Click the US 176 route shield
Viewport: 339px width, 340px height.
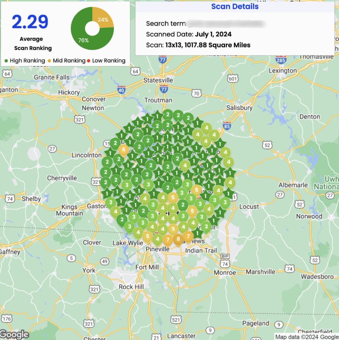point(7,318)
